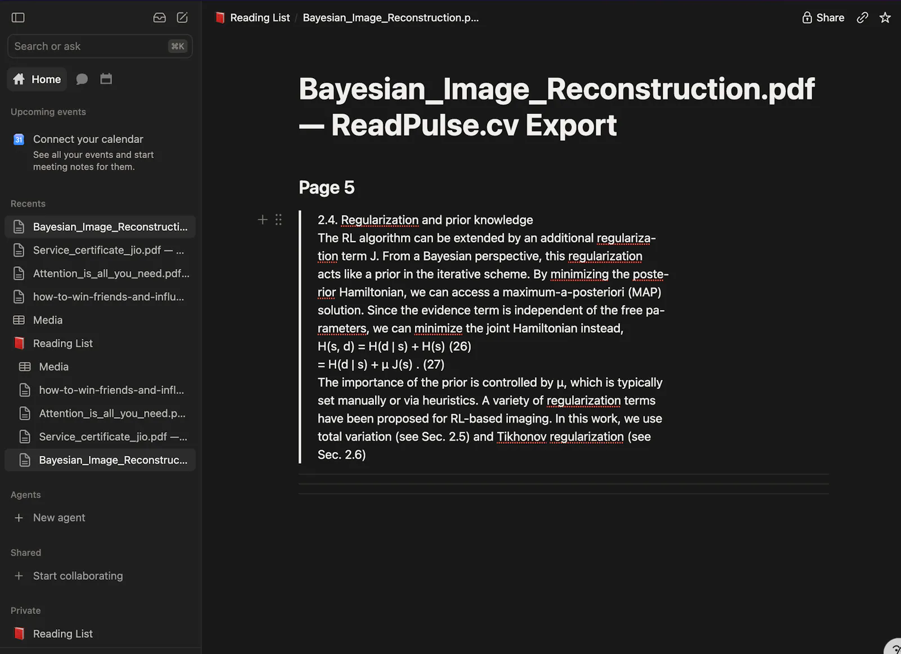Image resolution: width=901 pixels, height=654 pixels.
Task: Open Reading List under Private
Action: click(100, 634)
